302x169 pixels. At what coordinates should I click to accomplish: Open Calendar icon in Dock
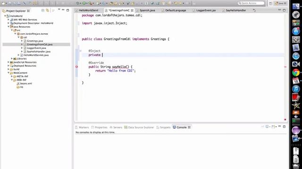(x=296, y=81)
